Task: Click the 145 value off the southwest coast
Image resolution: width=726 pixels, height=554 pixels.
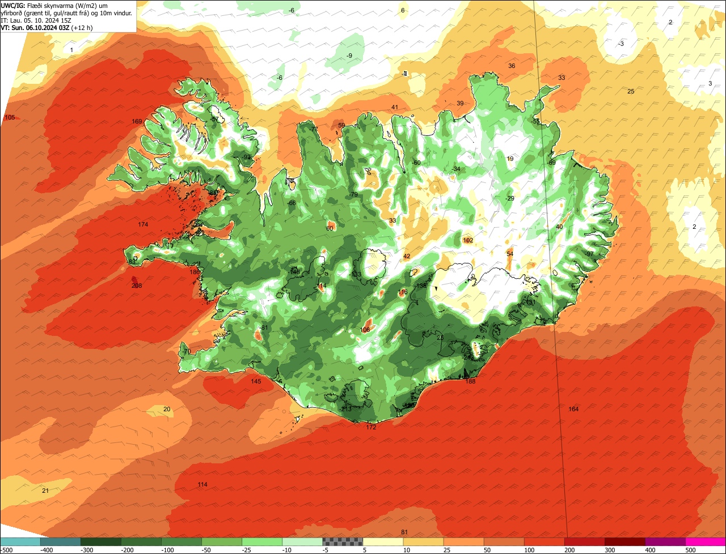Action: [256, 382]
